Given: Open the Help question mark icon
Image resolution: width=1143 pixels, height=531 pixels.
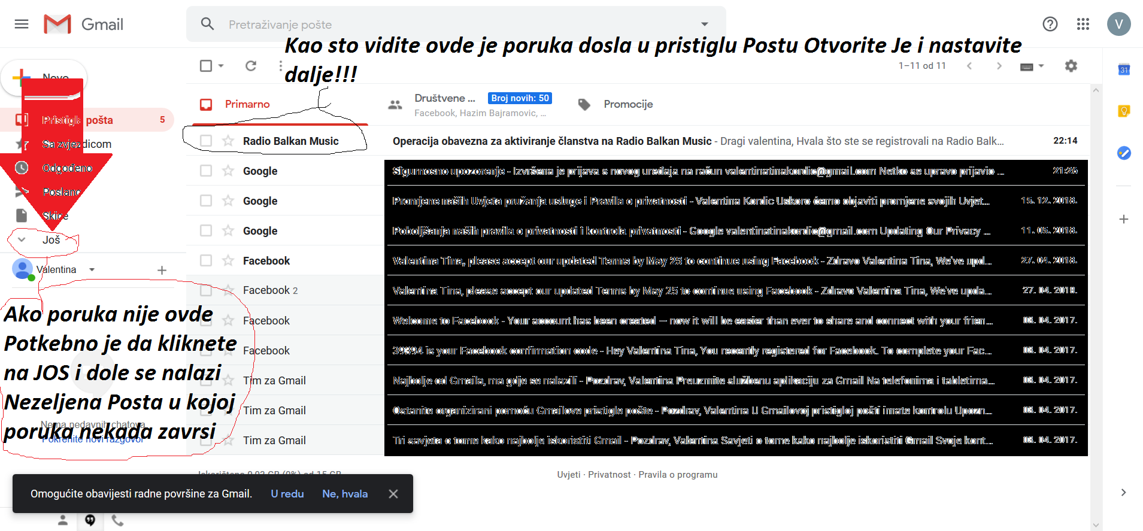Looking at the screenshot, I should click(1050, 24).
